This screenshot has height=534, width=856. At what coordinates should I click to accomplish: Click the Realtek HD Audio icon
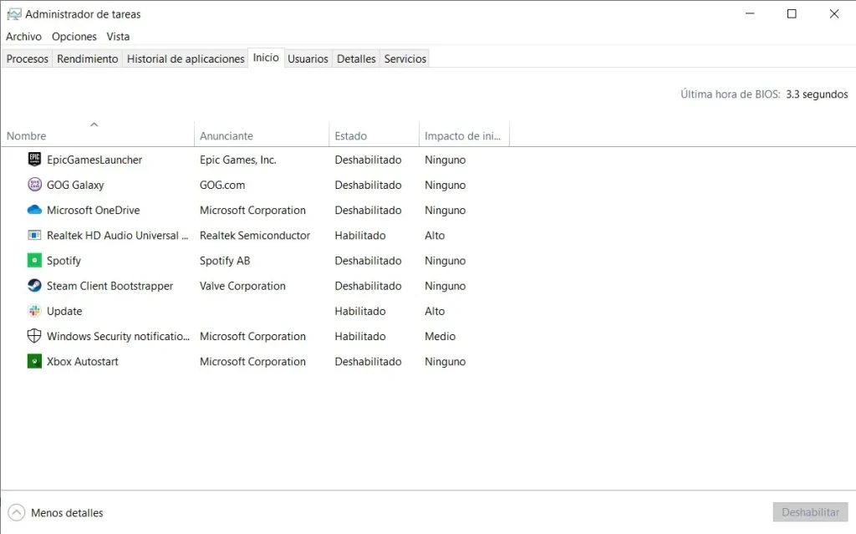(x=34, y=236)
